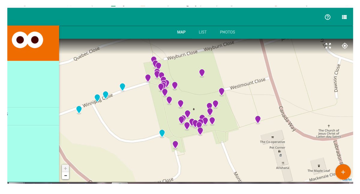The width and height of the screenshot is (360, 194).
Task: Click the owl eyes logo
Action: pyautogui.click(x=28, y=40)
